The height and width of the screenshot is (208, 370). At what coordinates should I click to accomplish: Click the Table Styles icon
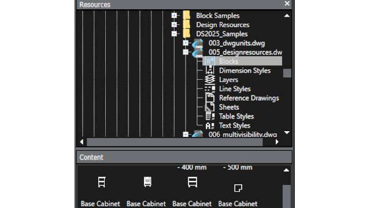pyautogui.click(x=210, y=116)
